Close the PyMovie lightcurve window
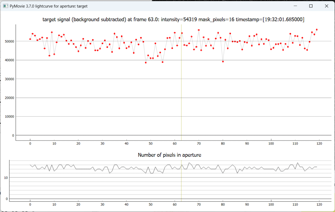This screenshot has height=212, width=335. point(326,6)
